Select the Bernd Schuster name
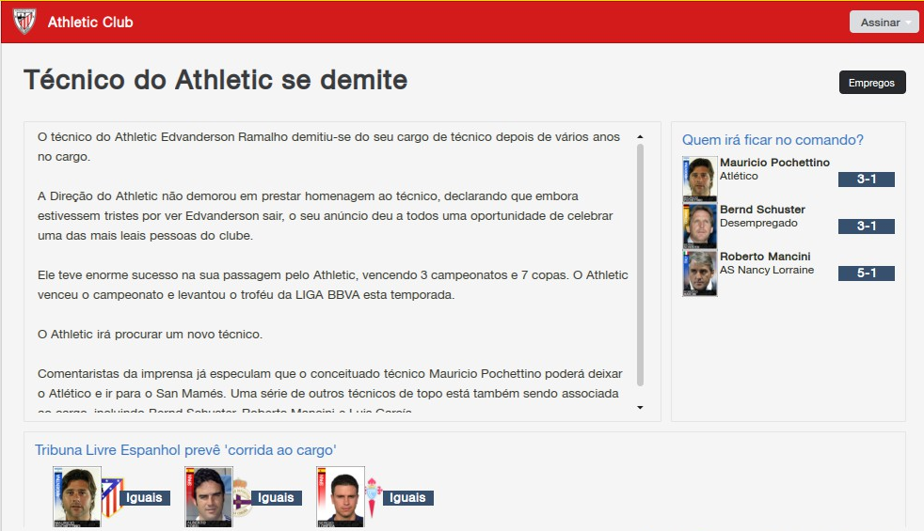 click(762, 209)
